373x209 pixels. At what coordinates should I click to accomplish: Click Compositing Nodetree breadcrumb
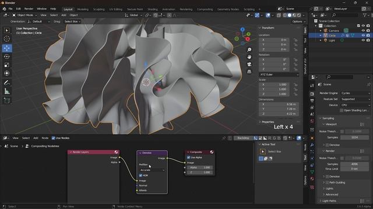(45, 146)
